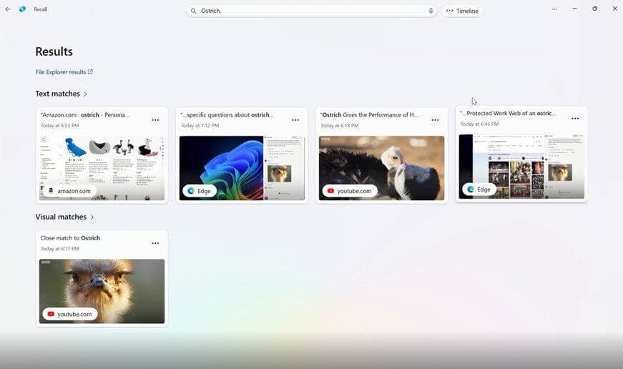Viewport: 623px width, 369px height.
Task: Open File Explorer results link
Action: coord(64,72)
